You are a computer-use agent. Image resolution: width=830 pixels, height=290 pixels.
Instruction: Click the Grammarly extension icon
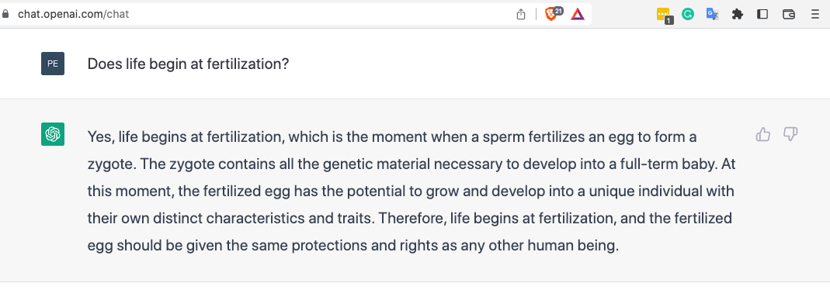688,14
